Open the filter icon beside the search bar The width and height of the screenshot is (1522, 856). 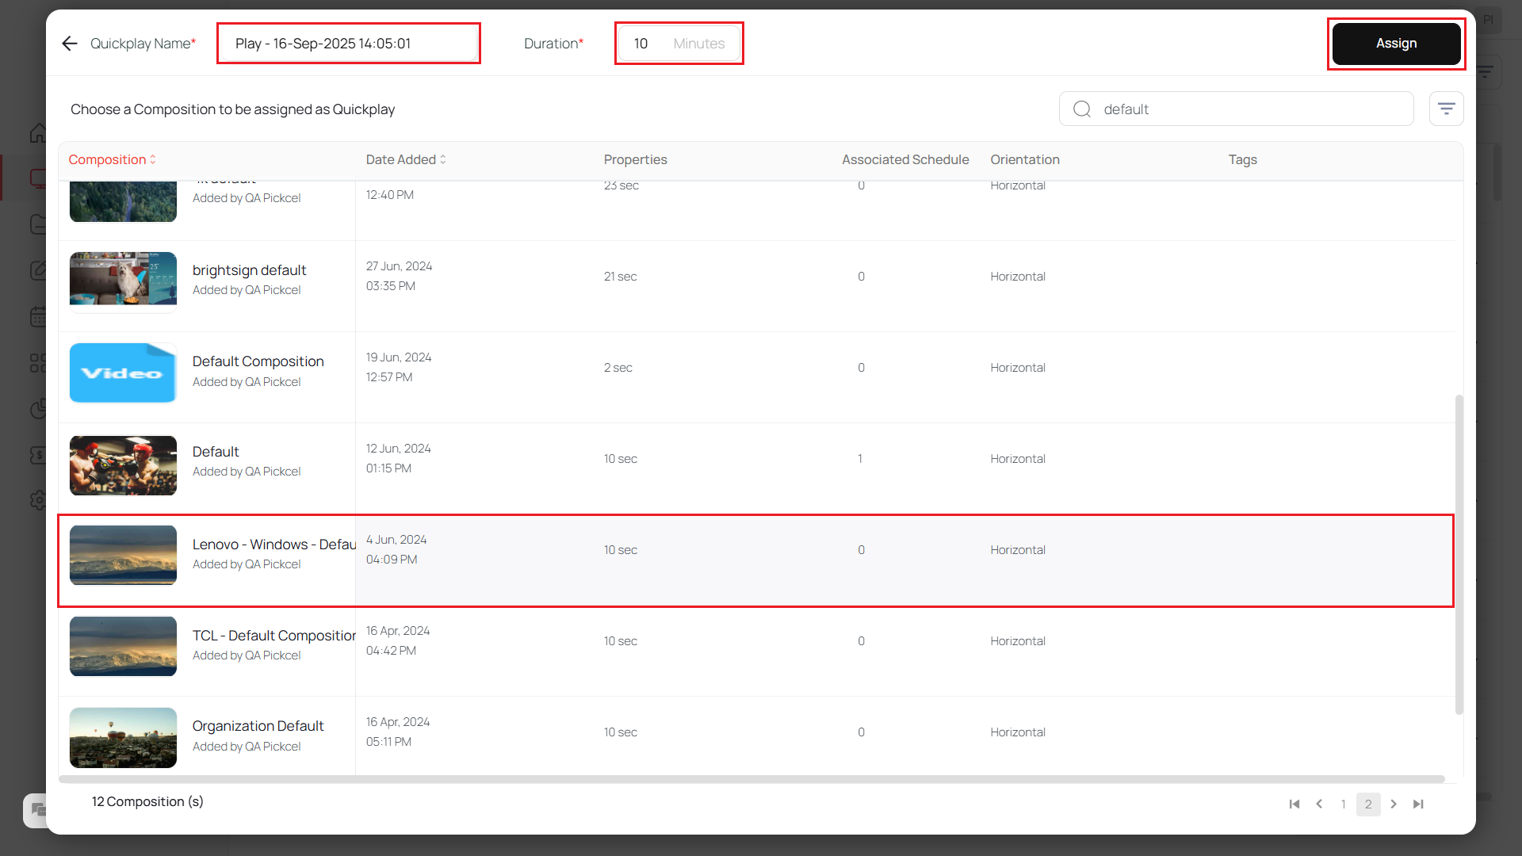coord(1447,109)
